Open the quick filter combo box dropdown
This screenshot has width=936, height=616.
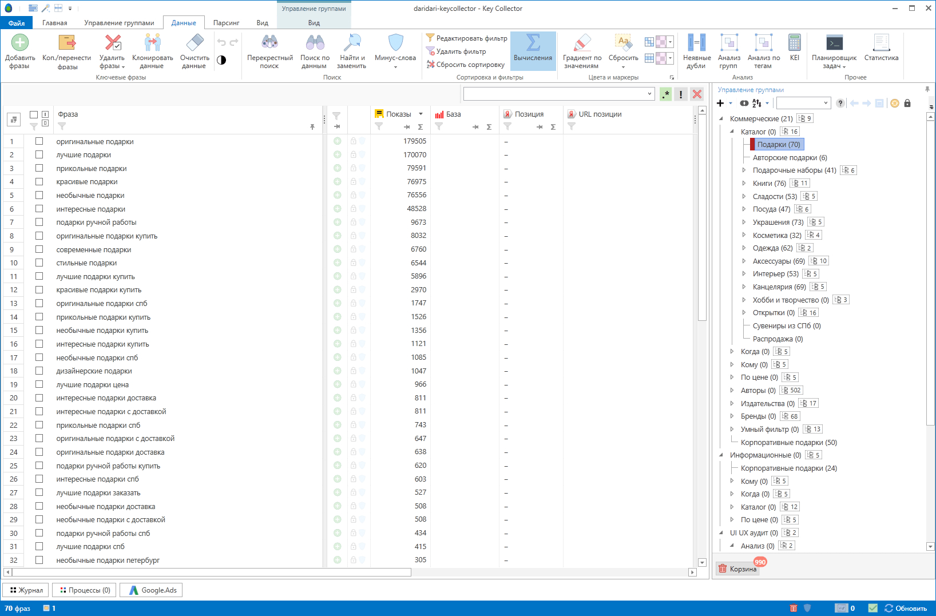point(649,94)
